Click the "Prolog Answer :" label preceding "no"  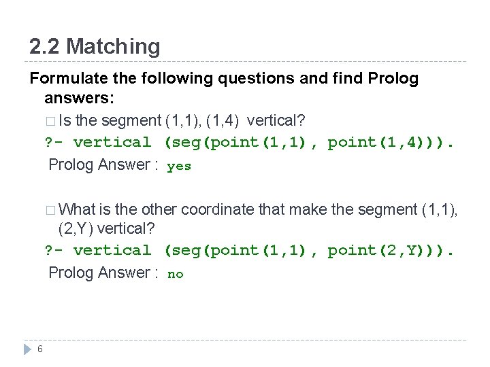[103, 273]
